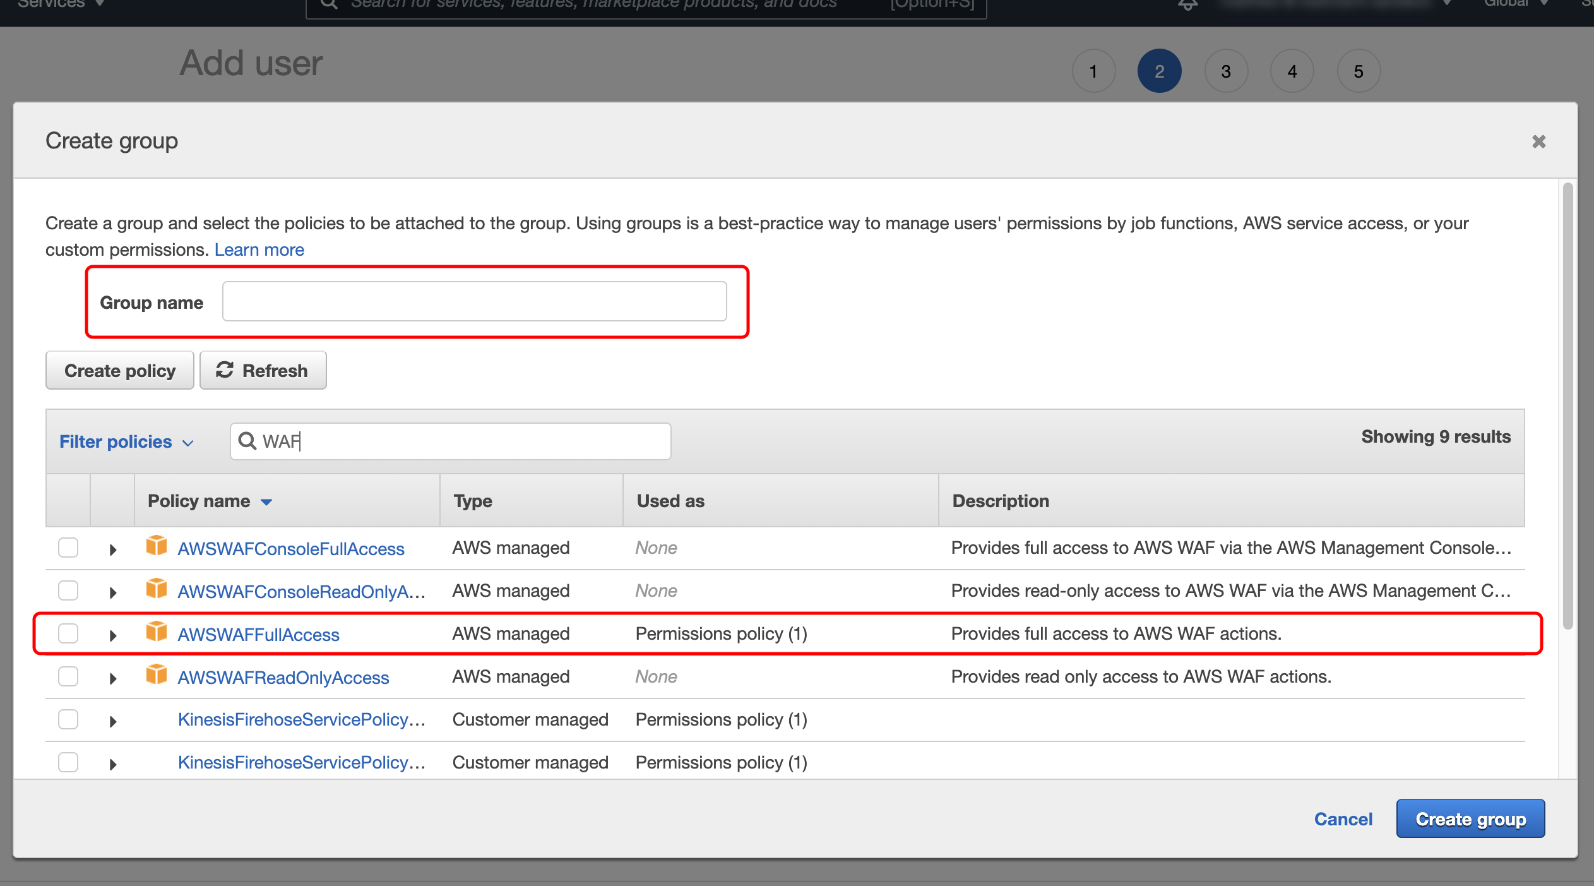The width and height of the screenshot is (1594, 886).
Task: Sort by Policy name column
Action: (x=210, y=501)
